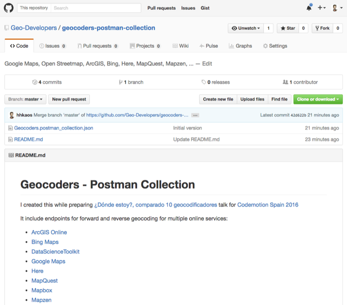This screenshot has height=305, width=347.
Task: Click Create new file
Action: click(218, 99)
